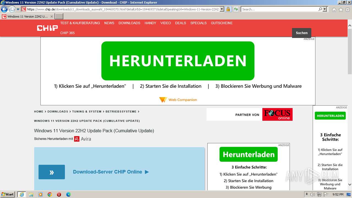
Task: Close the Windows 11 Version 22H2 tab
Action: 51,16
